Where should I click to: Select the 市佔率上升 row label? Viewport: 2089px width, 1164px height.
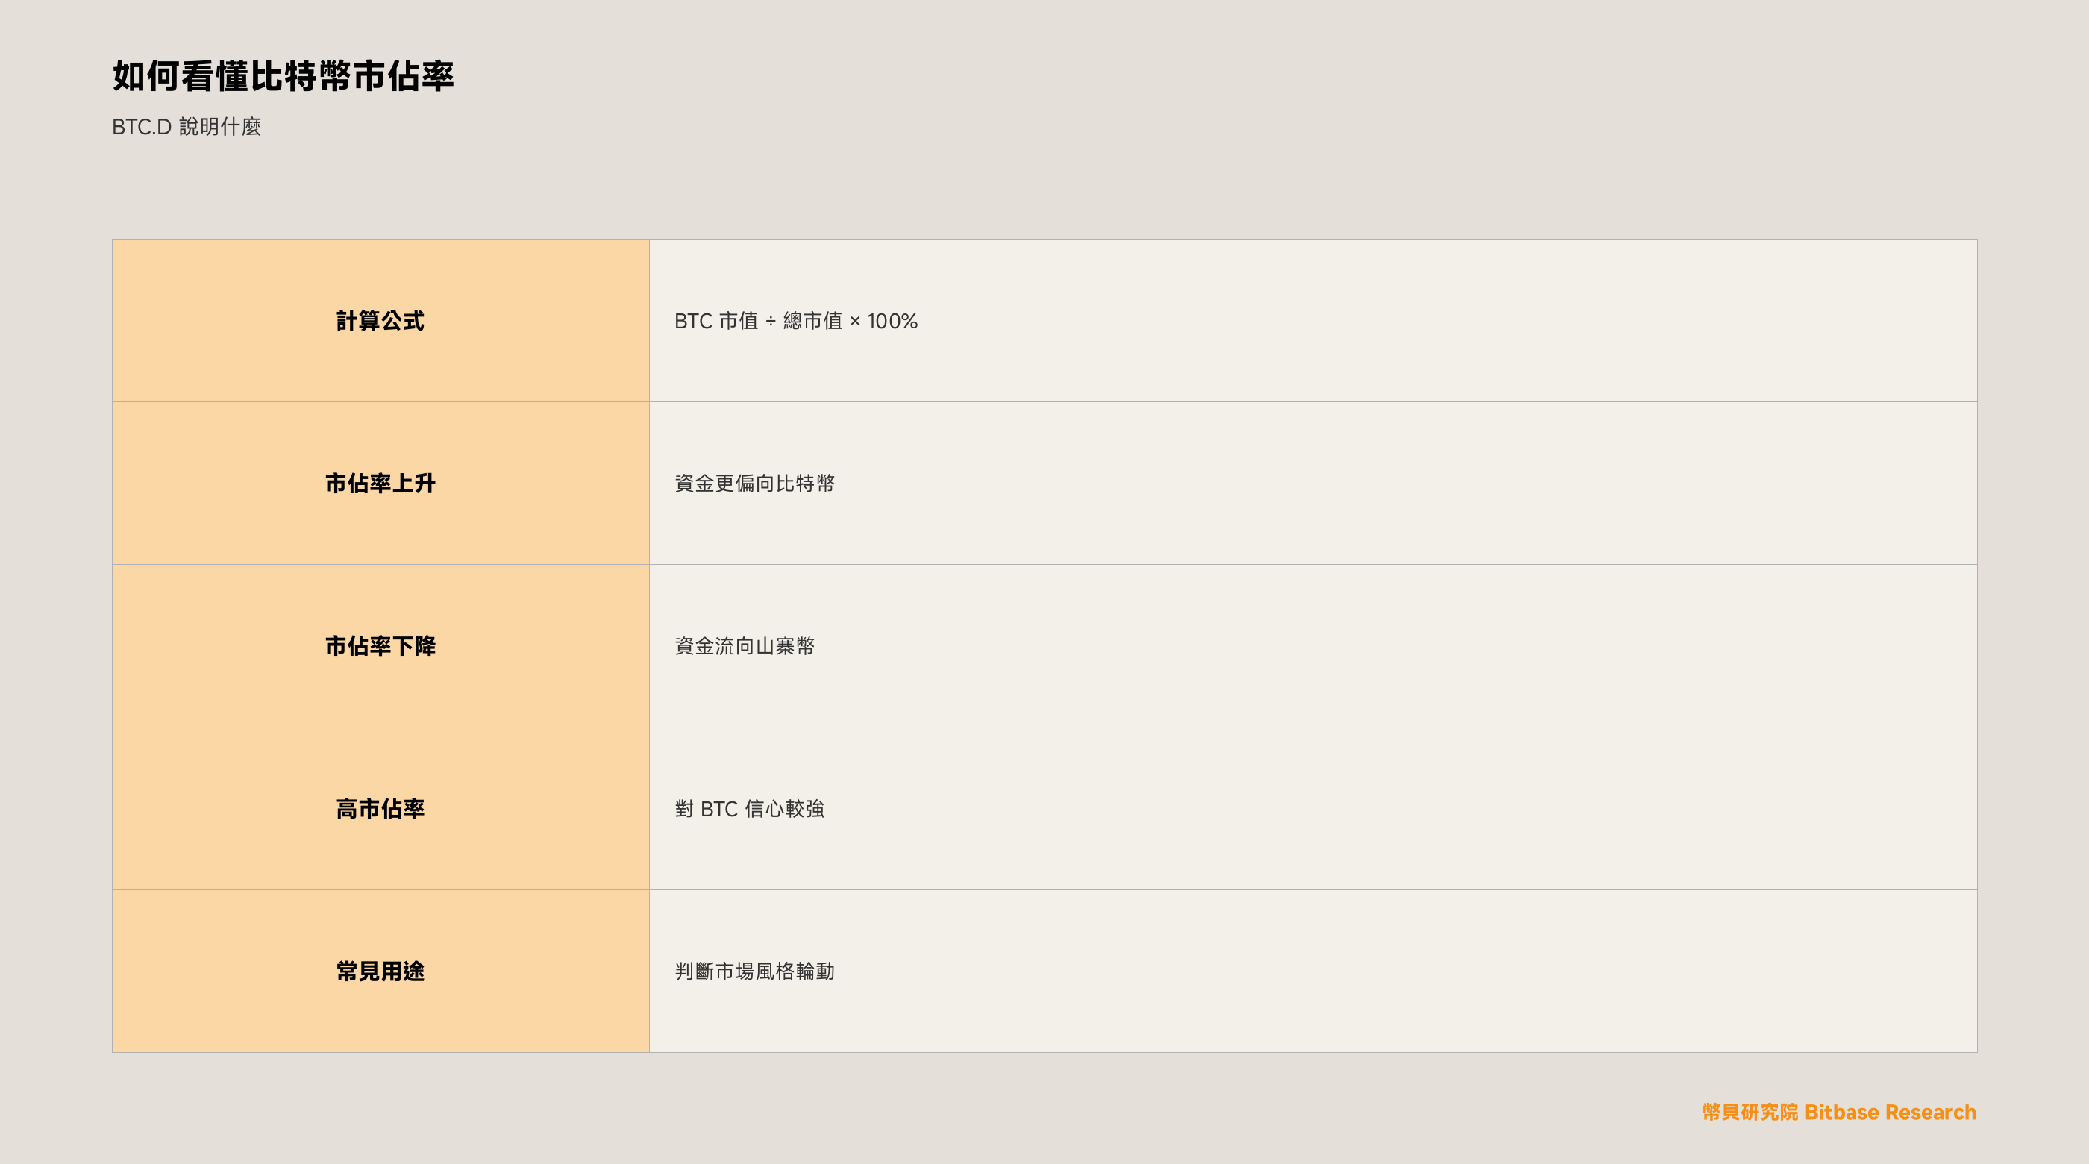(x=380, y=484)
